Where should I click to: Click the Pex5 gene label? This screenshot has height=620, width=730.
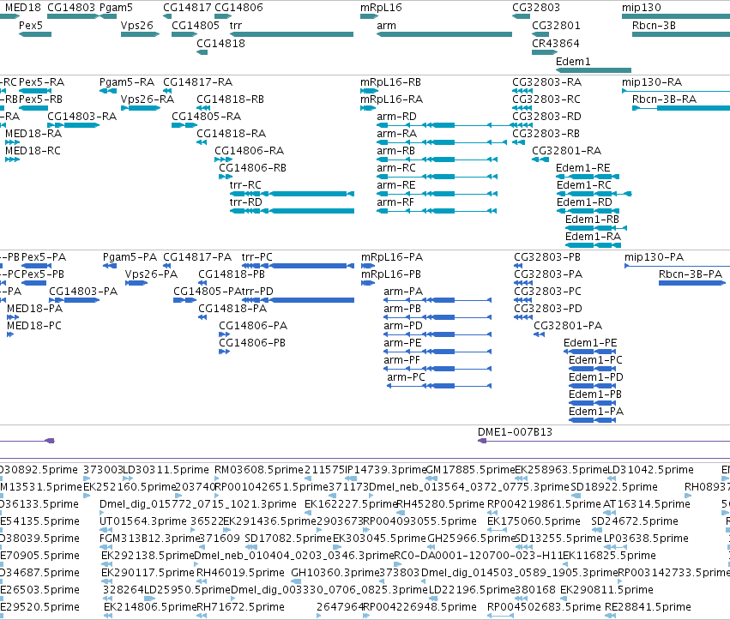click(x=31, y=26)
